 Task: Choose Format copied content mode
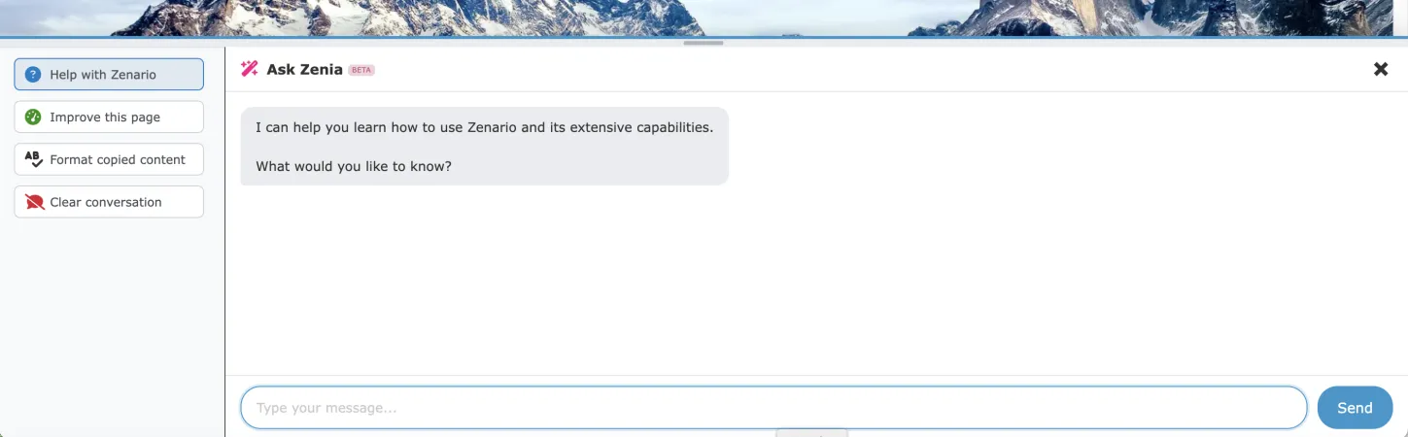tap(109, 159)
